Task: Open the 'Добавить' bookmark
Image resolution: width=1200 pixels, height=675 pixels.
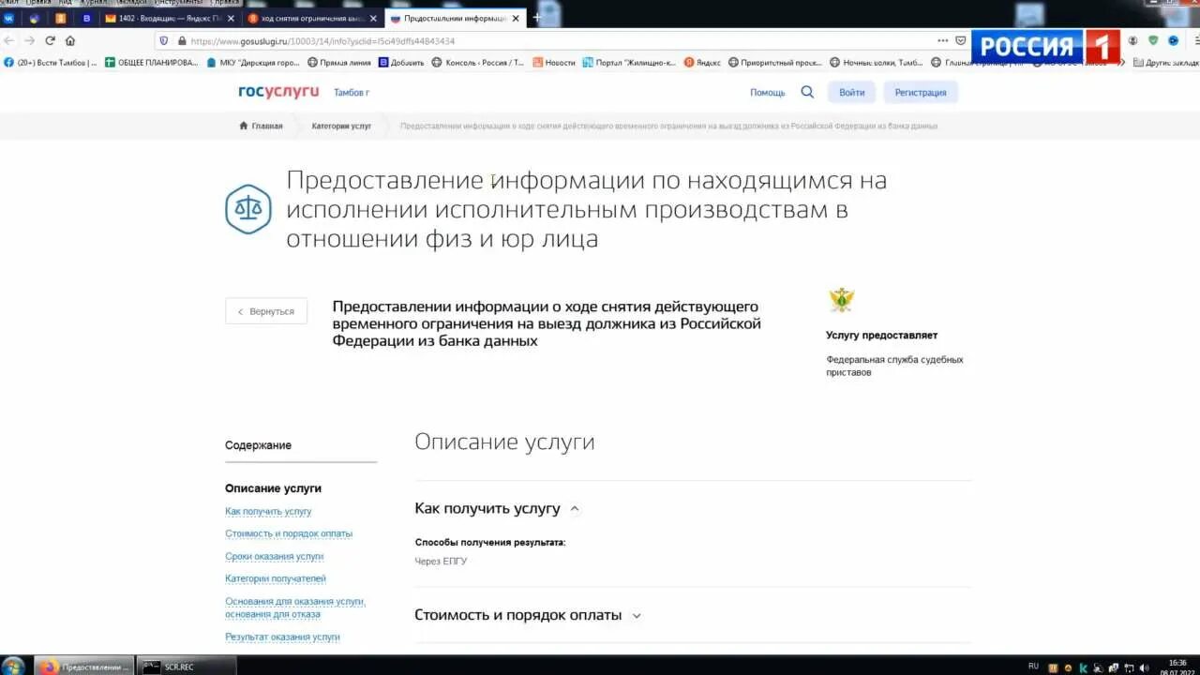Action: tap(401, 63)
